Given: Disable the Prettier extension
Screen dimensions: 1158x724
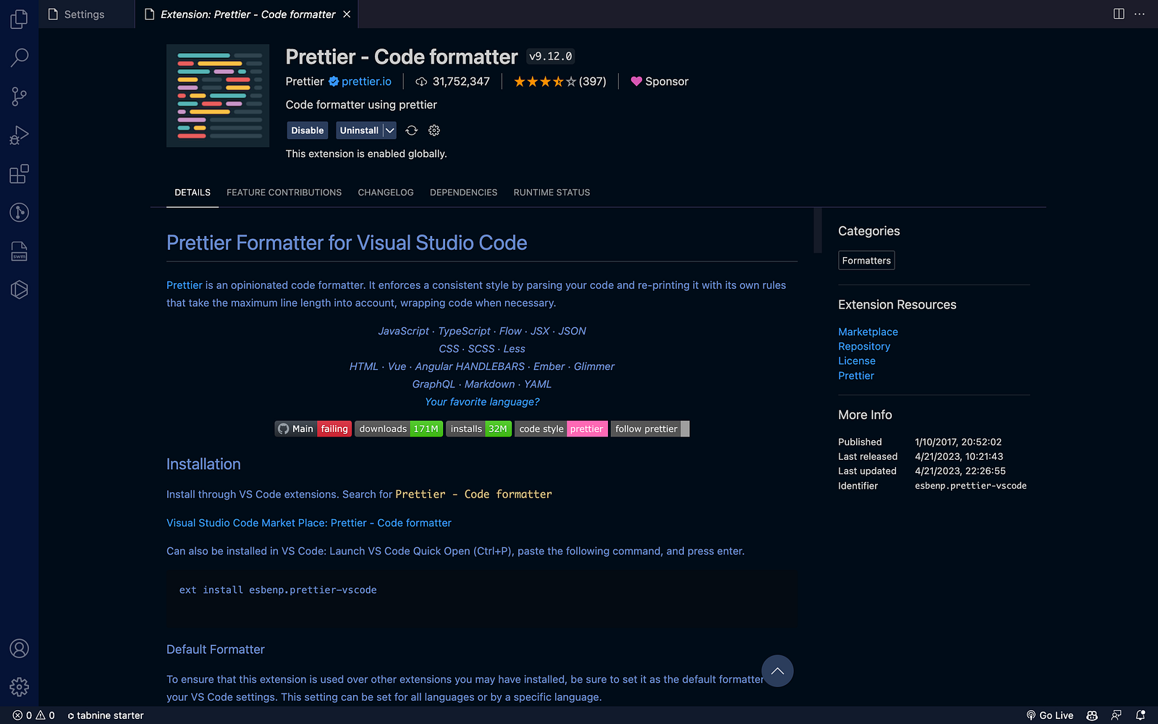Looking at the screenshot, I should point(308,130).
